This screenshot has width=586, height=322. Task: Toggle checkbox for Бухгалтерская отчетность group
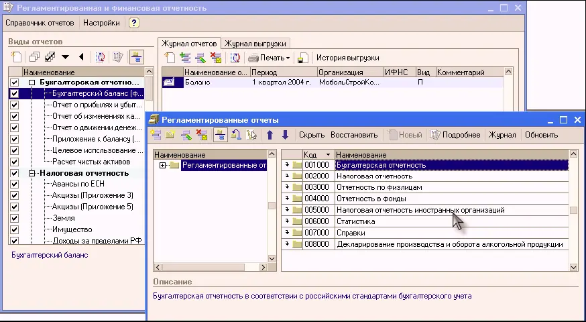coord(14,83)
